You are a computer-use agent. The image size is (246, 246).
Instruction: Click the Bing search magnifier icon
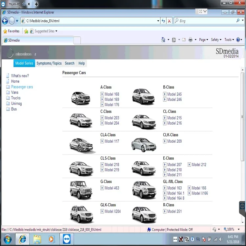[x=238, y=20]
